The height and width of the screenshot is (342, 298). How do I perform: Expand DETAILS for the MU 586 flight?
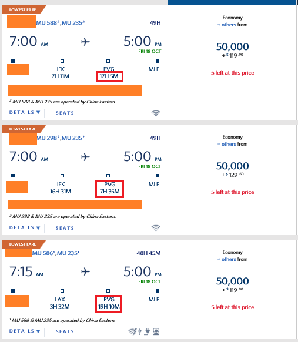pos(25,331)
